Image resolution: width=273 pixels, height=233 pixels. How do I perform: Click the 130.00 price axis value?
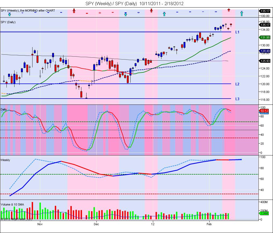pos(265,45)
